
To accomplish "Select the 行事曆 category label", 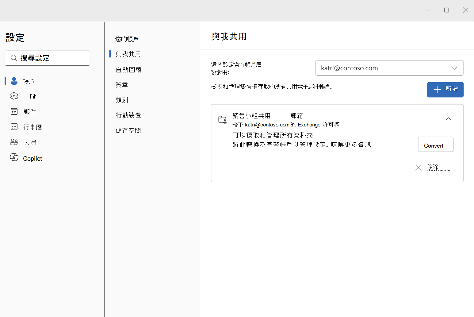I will 33,127.
